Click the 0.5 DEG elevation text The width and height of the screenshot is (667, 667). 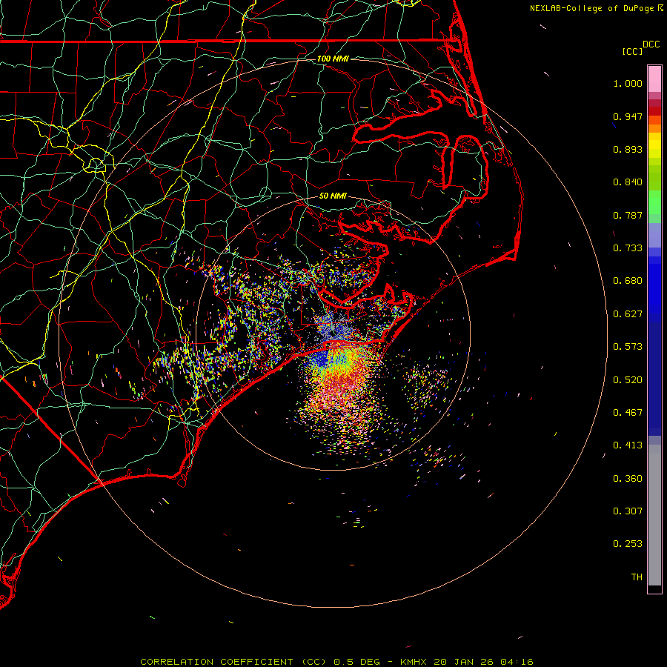point(358,662)
